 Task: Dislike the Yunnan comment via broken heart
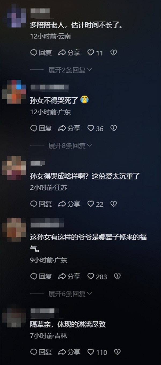114,53
